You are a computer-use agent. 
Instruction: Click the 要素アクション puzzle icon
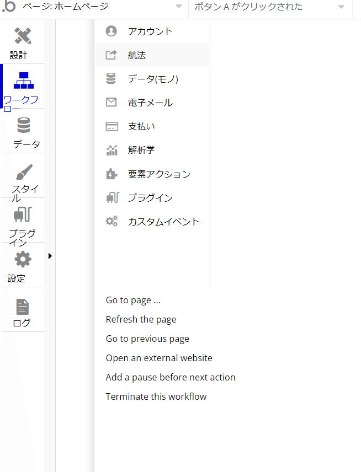(x=112, y=174)
